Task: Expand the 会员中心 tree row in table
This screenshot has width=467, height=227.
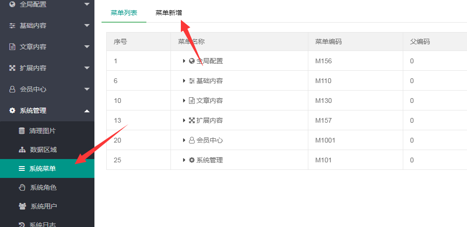Action: [184, 140]
